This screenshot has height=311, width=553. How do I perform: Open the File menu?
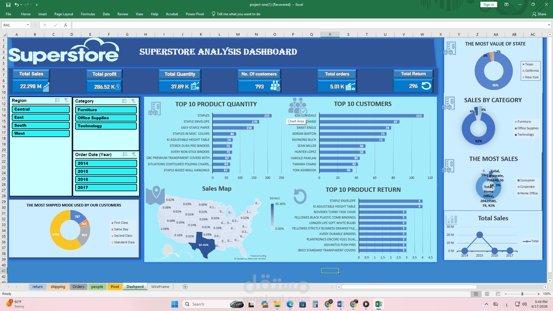[x=8, y=14]
